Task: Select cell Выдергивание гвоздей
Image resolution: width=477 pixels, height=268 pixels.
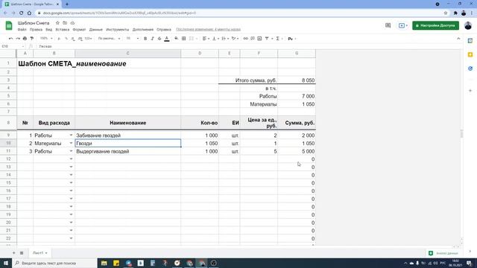Action: [x=127, y=151]
